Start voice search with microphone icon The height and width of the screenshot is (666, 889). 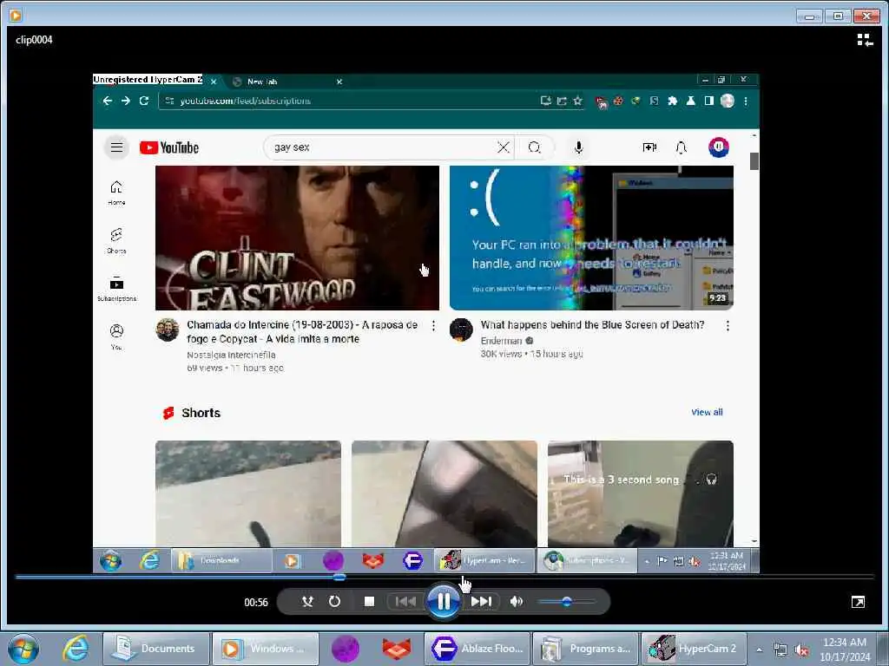point(578,147)
